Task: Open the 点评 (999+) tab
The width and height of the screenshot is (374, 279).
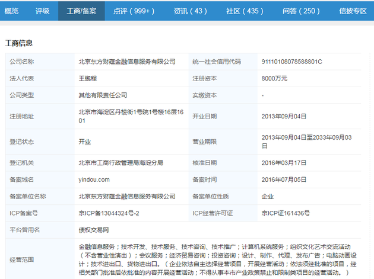Action: pyautogui.click(x=134, y=11)
